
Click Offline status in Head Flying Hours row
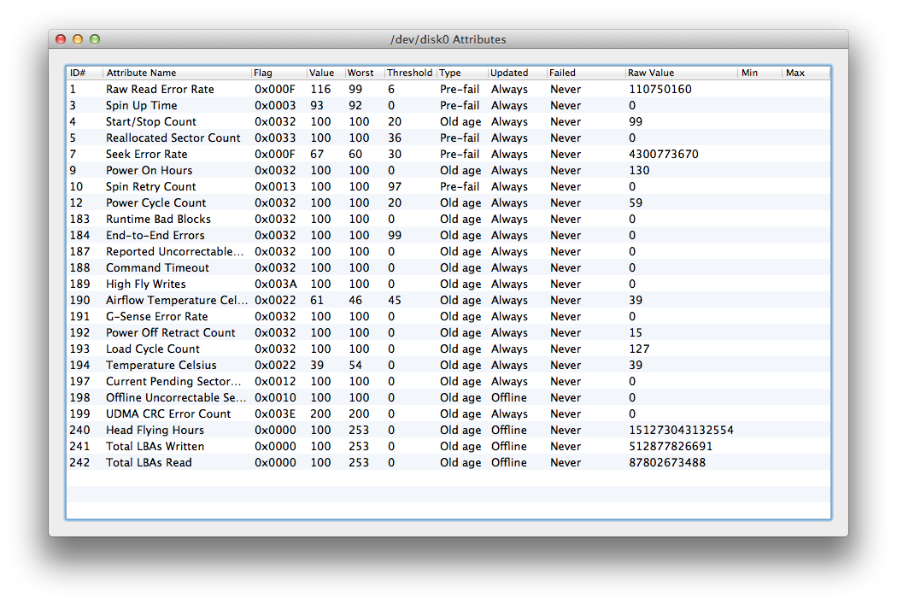509,430
